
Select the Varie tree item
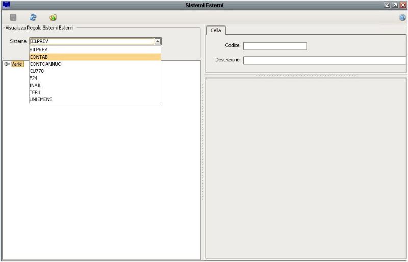point(17,64)
